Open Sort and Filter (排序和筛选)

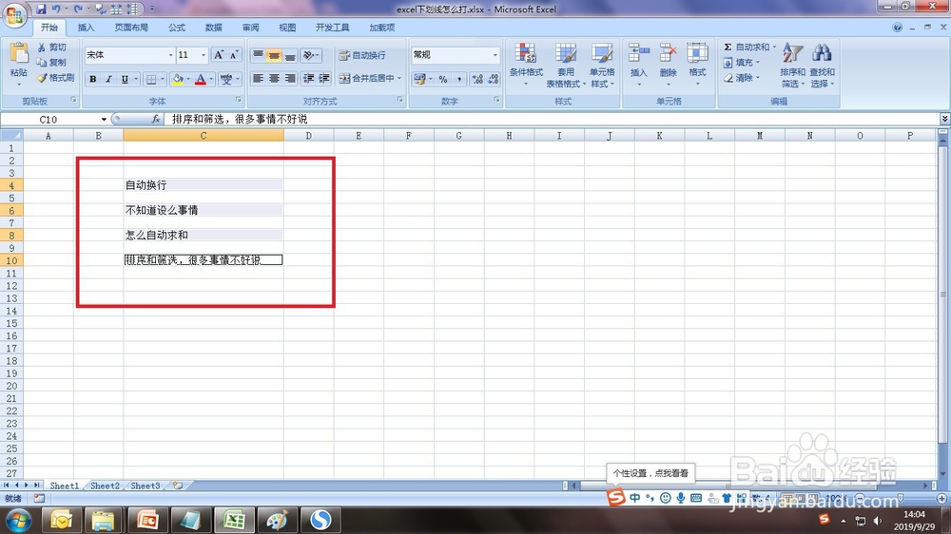pyautogui.click(x=793, y=65)
